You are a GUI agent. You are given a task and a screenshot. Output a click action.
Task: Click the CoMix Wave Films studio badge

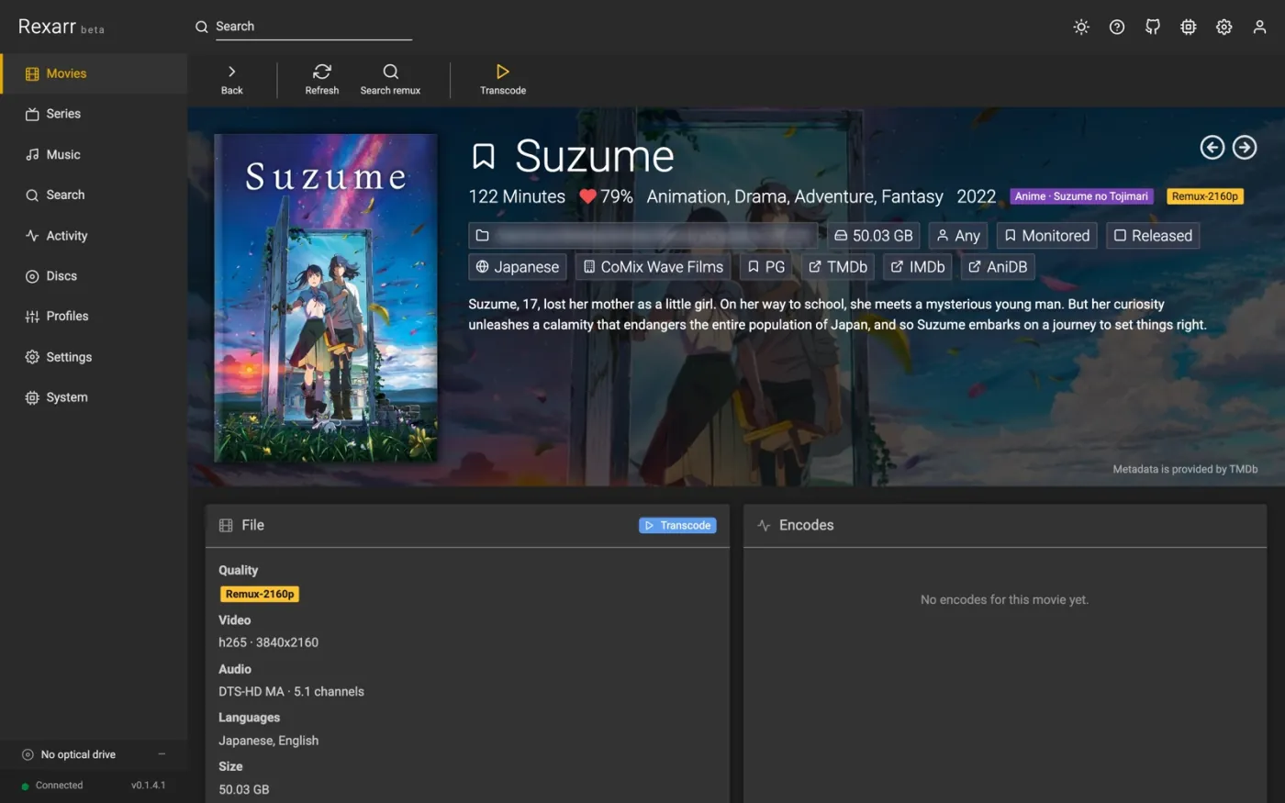tap(654, 267)
